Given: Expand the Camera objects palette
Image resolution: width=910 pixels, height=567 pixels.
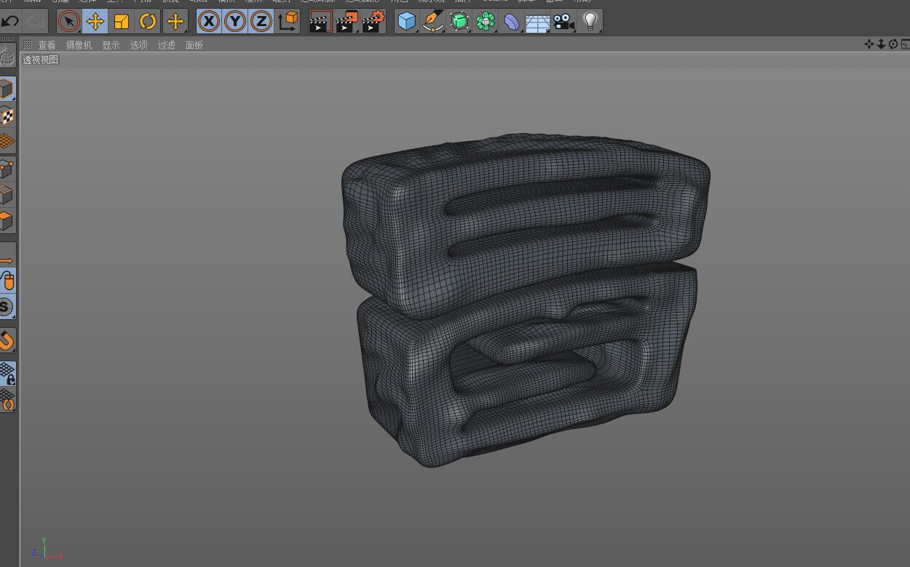Looking at the screenshot, I should 564,21.
